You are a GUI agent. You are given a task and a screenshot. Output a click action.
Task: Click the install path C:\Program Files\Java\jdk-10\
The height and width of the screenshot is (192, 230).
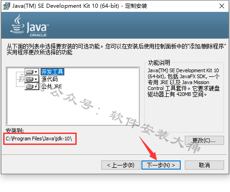[x=39, y=139]
